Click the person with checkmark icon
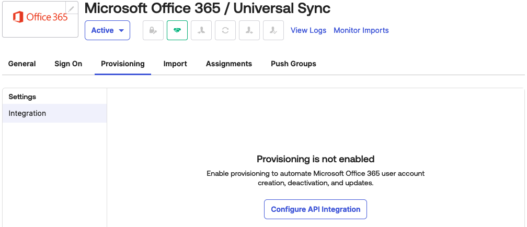 [273, 30]
